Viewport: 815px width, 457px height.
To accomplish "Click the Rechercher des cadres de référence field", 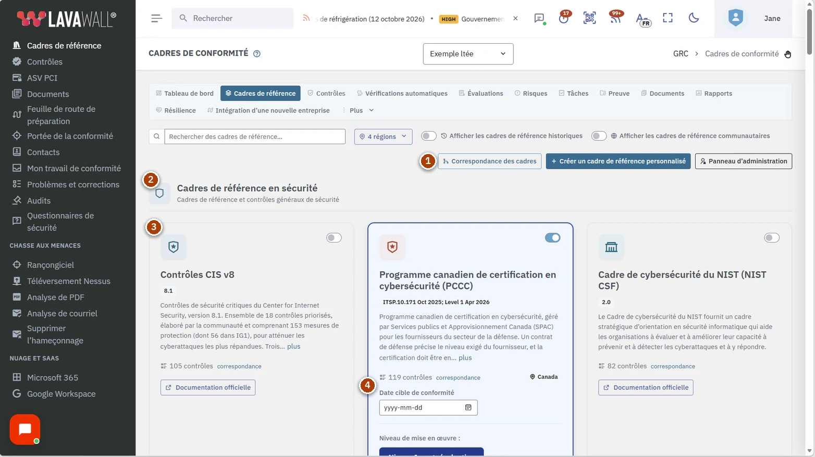I will click(255, 136).
